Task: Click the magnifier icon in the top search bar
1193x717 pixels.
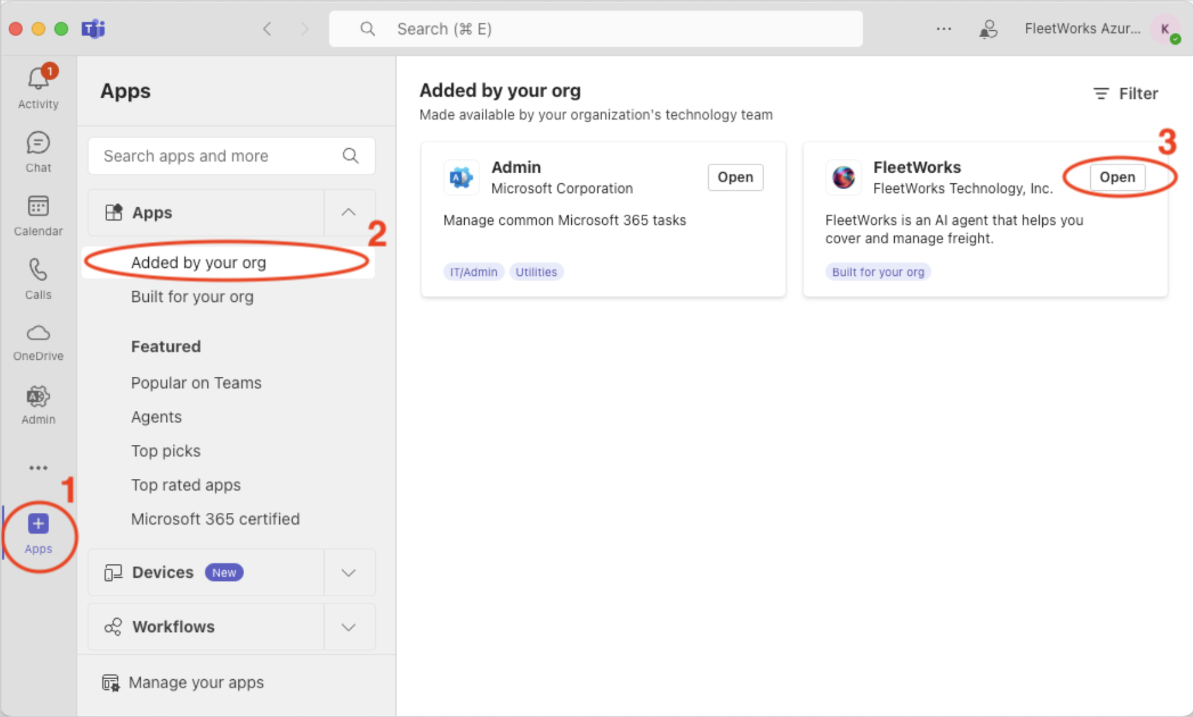Action: (368, 28)
